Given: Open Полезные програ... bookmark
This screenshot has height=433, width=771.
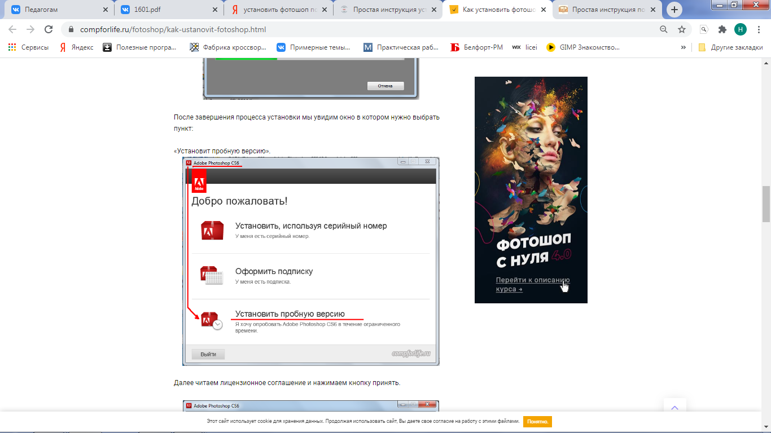Looking at the screenshot, I should [x=140, y=47].
